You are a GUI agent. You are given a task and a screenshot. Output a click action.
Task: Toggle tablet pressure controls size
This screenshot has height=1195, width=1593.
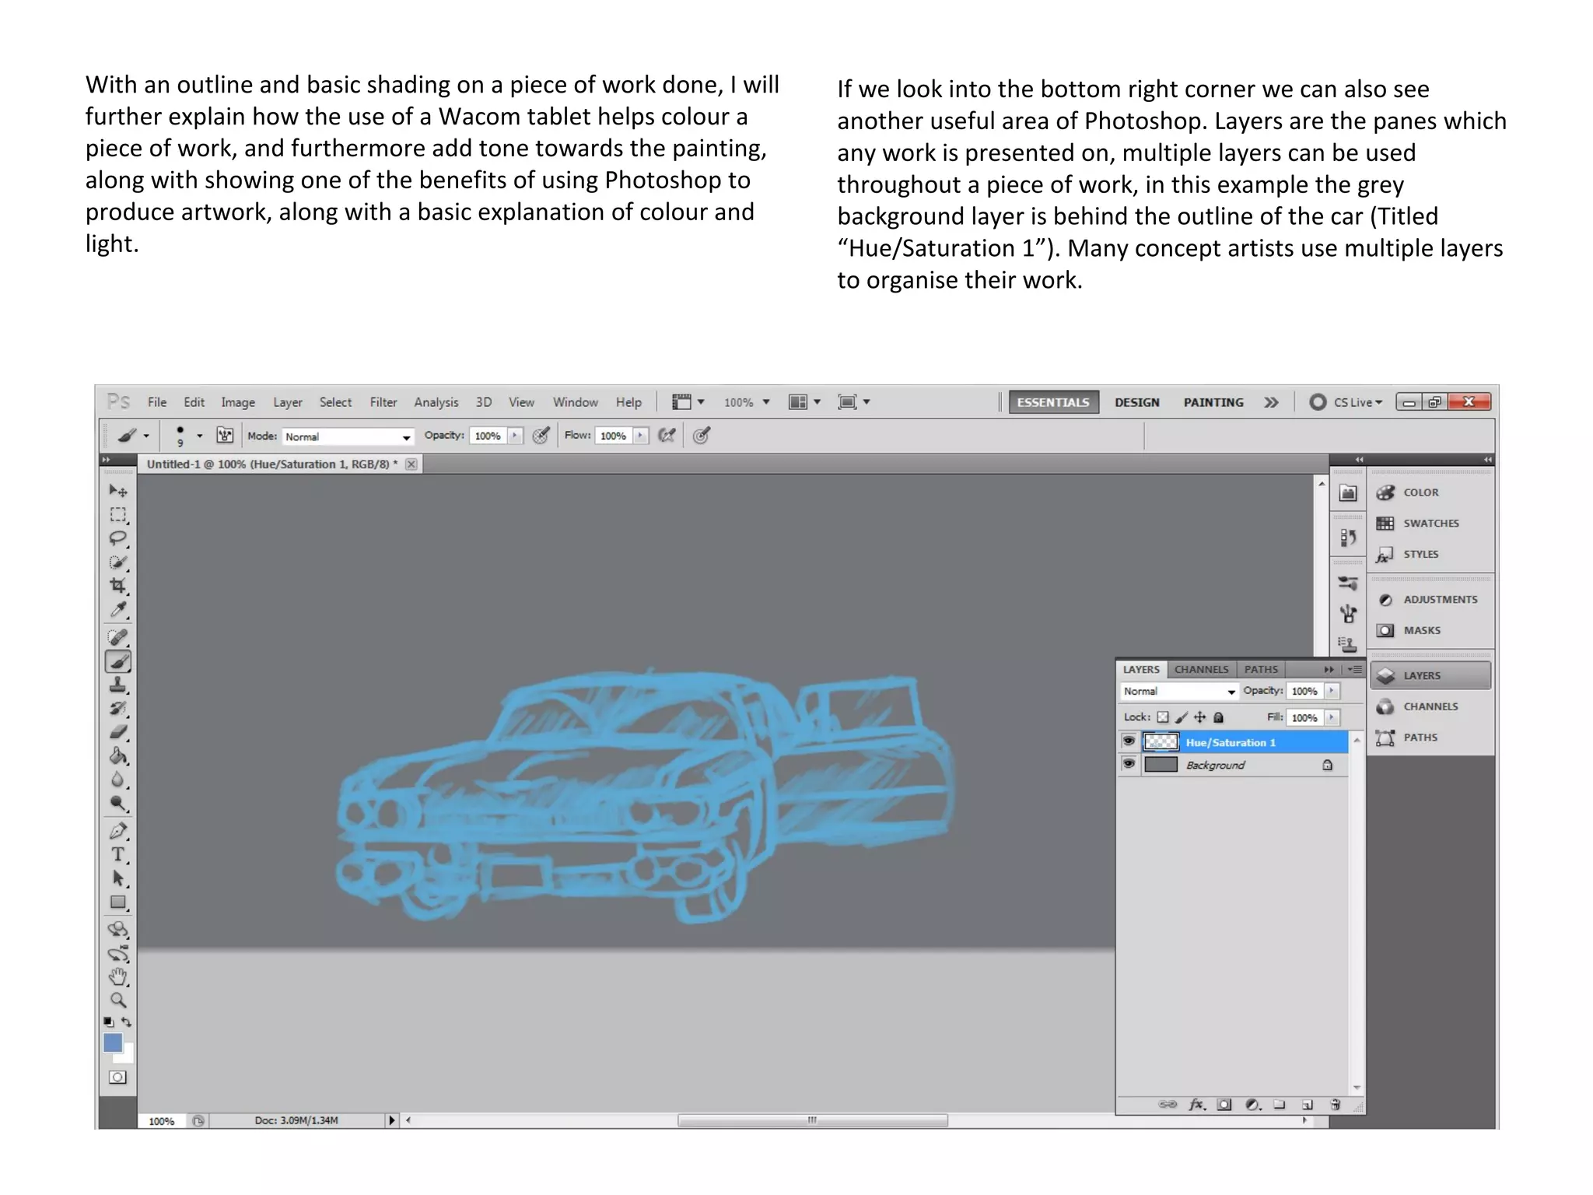coord(702,436)
